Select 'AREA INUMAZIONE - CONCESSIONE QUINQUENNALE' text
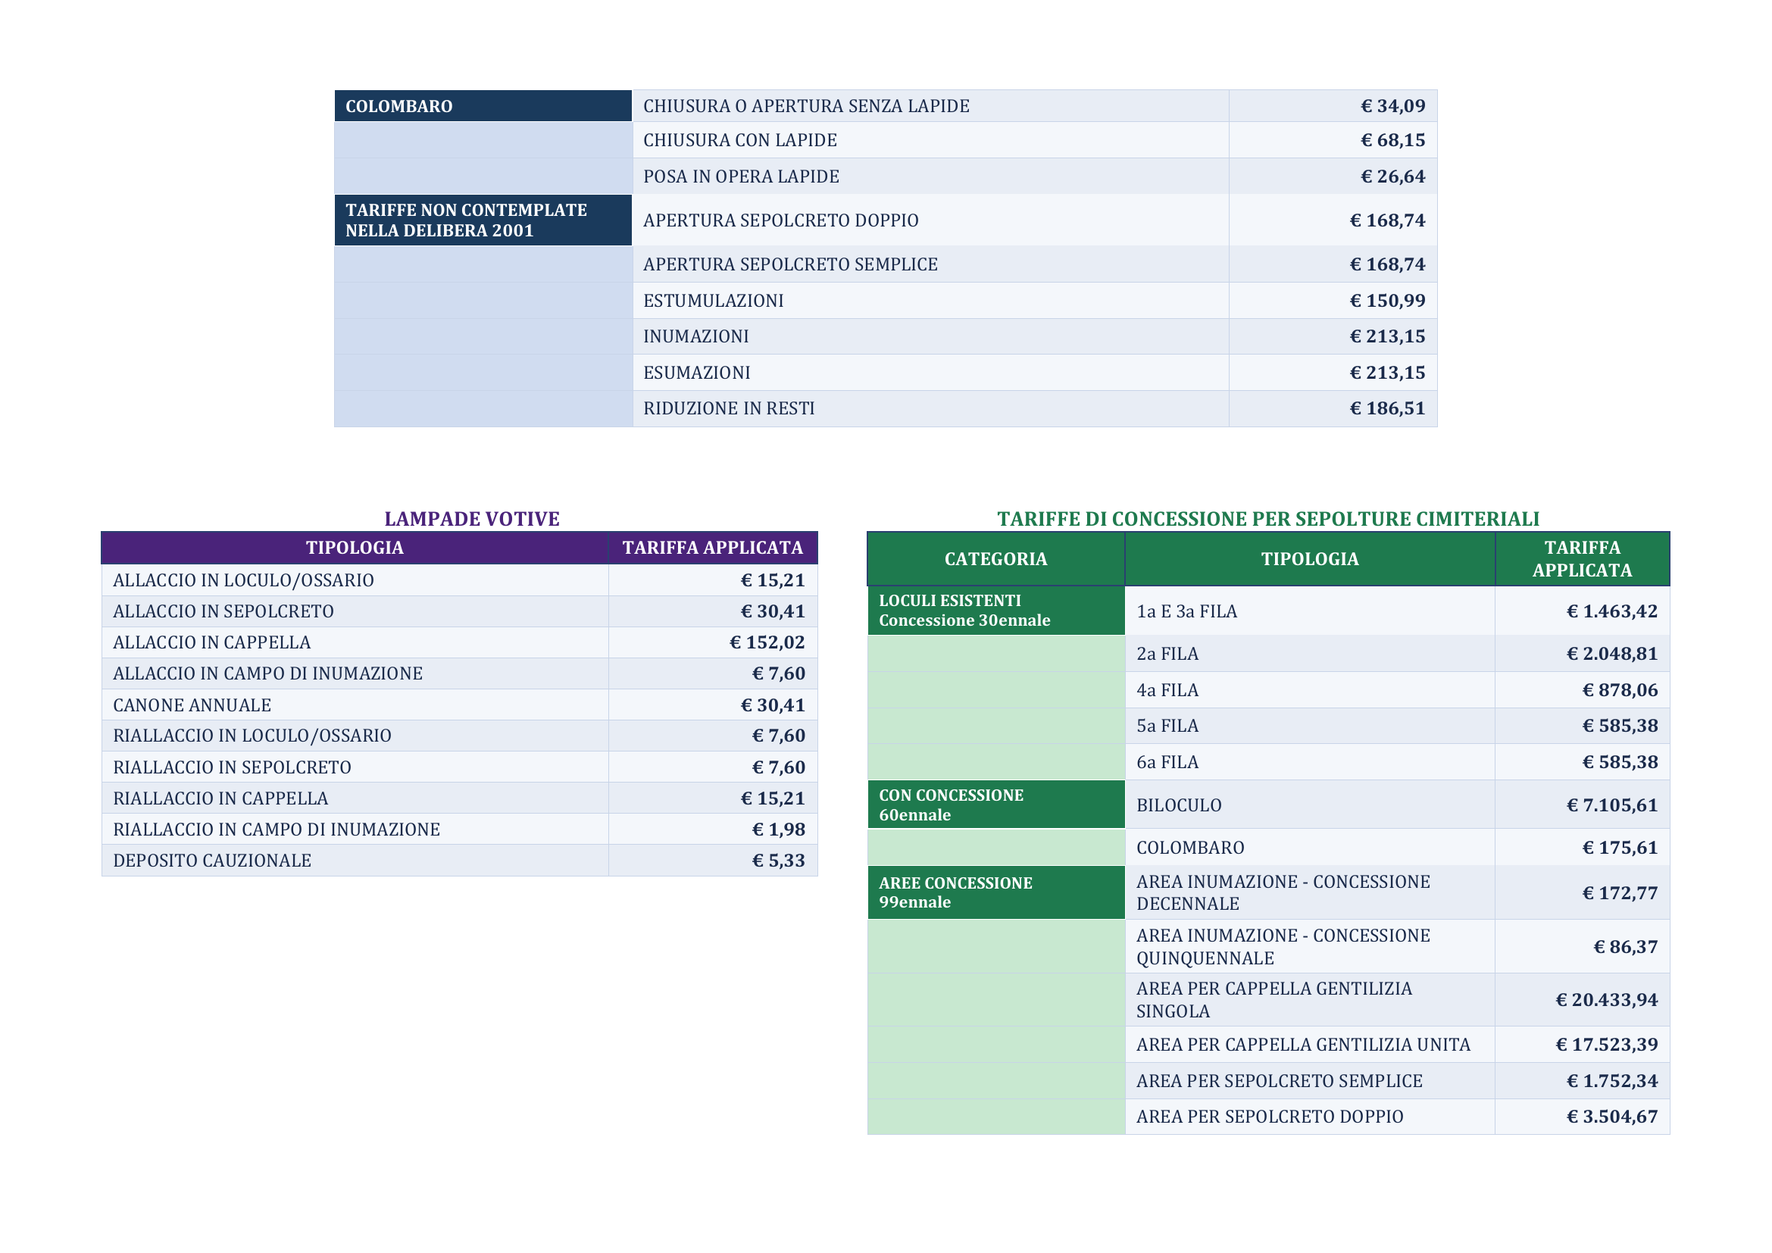Viewport: 1772px width, 1253px height. pyautogui.click(x=1283, y=947)
